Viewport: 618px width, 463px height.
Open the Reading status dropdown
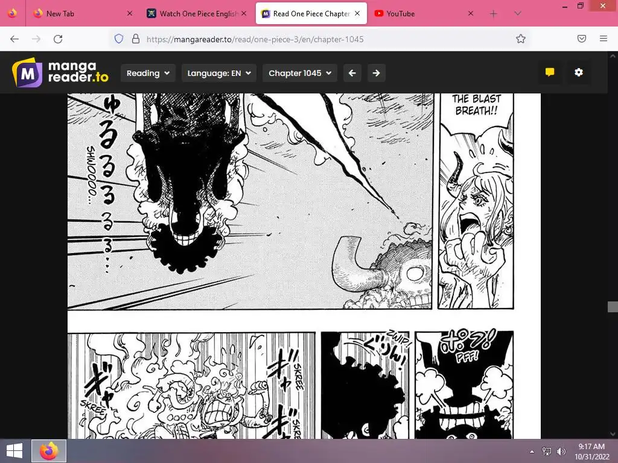(148, 73)
